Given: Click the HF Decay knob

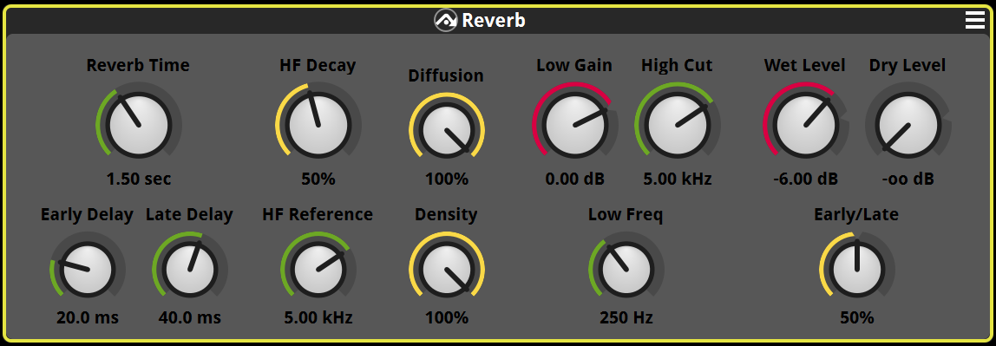Looking at the screenshot, I should pos(318,125).
